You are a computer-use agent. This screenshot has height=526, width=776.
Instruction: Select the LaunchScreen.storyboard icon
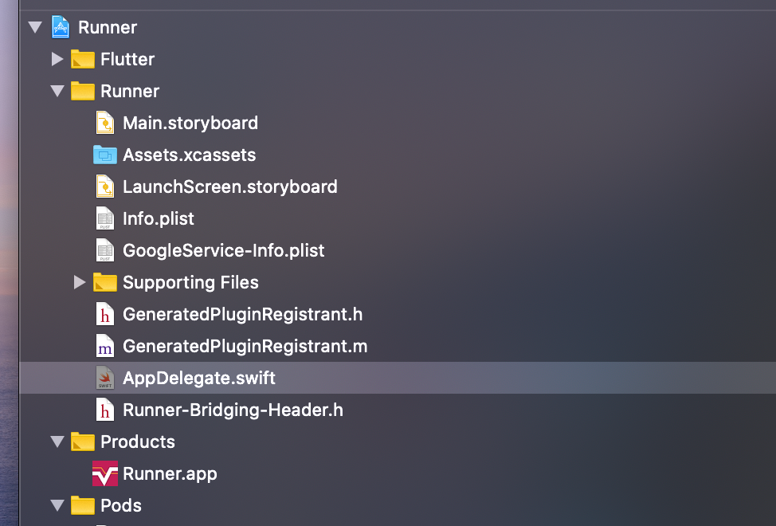(x=105, y=186)
